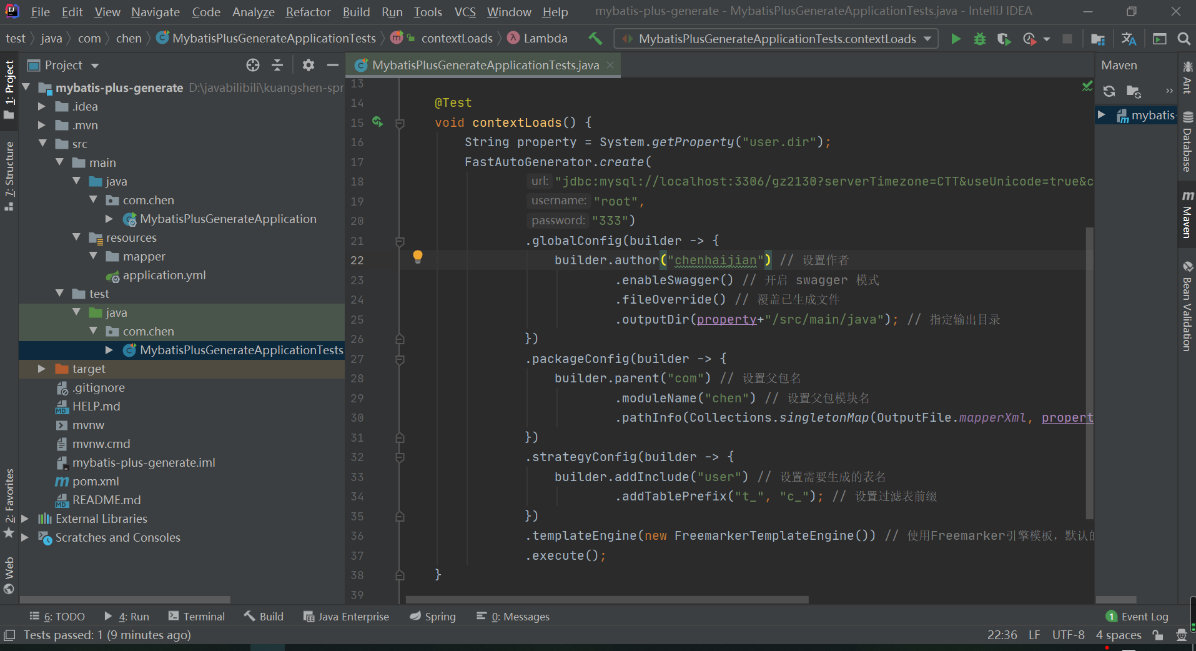1196x651 pixels.
Task: Collapse all in Project panel
Action: coord(277,65)
